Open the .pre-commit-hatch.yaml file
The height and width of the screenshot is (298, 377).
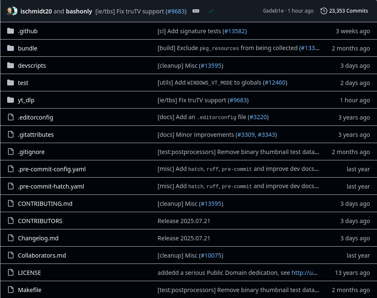click(51, 186)
